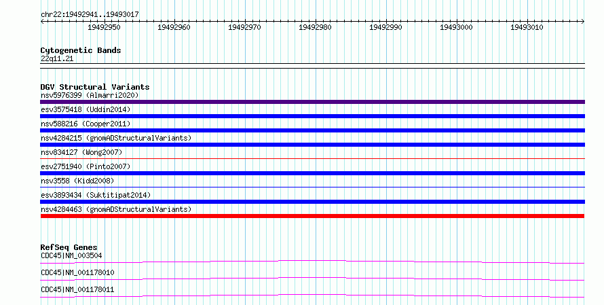Open variant nsv588216 (Cooper2011) label
The height and width of the screenshot is (305, 604).
click(86, 124)
